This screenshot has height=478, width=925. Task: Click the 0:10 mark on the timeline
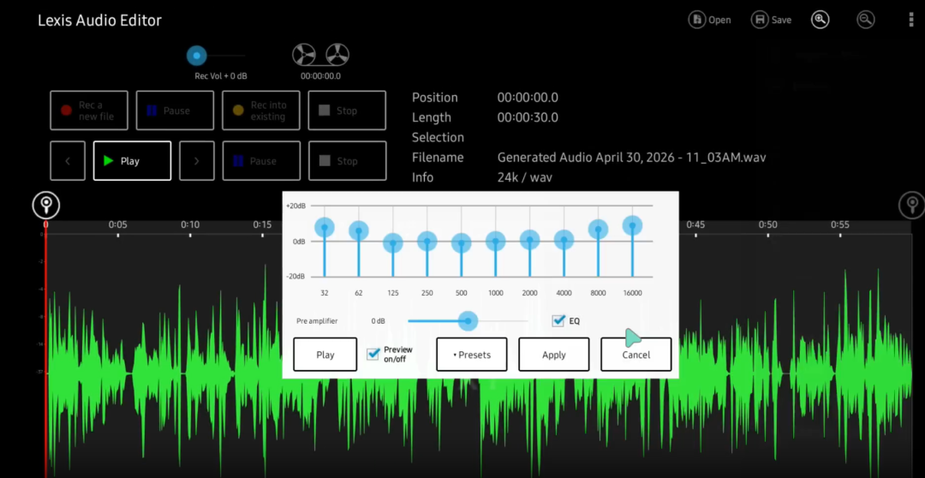tap(190, 224)
